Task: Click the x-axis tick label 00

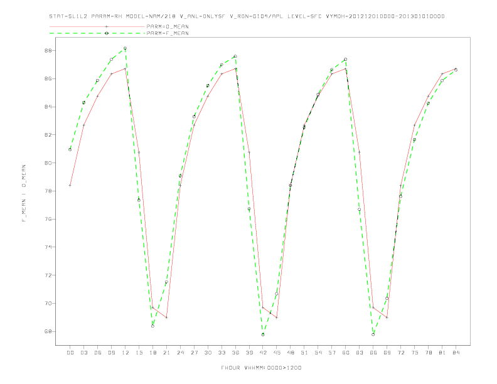Action: pyautogui.click(x=70, y=353)
